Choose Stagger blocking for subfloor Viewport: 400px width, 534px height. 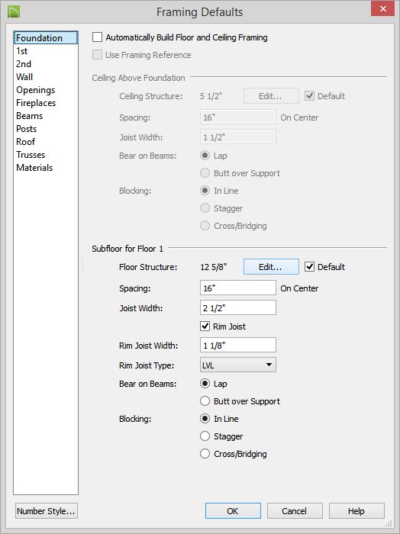(x=205, y=436)
